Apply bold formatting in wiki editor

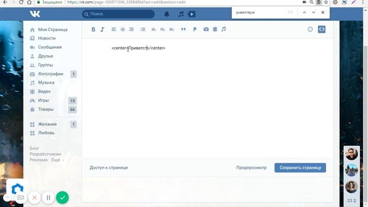(93, 29)
